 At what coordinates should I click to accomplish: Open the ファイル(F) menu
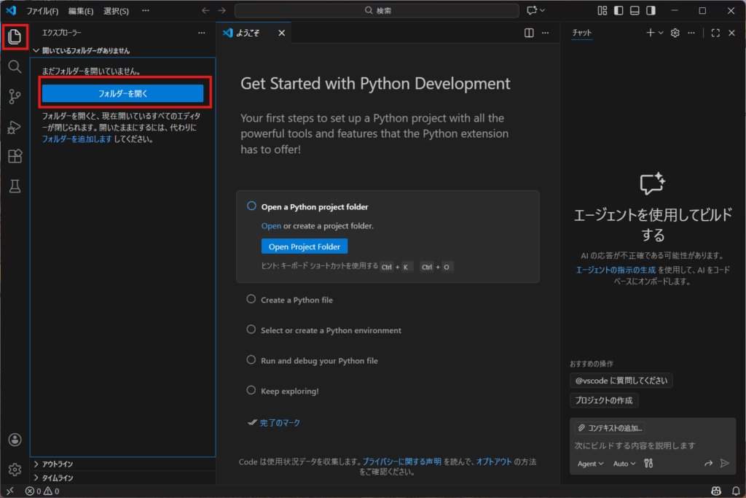pyautogui.click(x=42, y=11)
